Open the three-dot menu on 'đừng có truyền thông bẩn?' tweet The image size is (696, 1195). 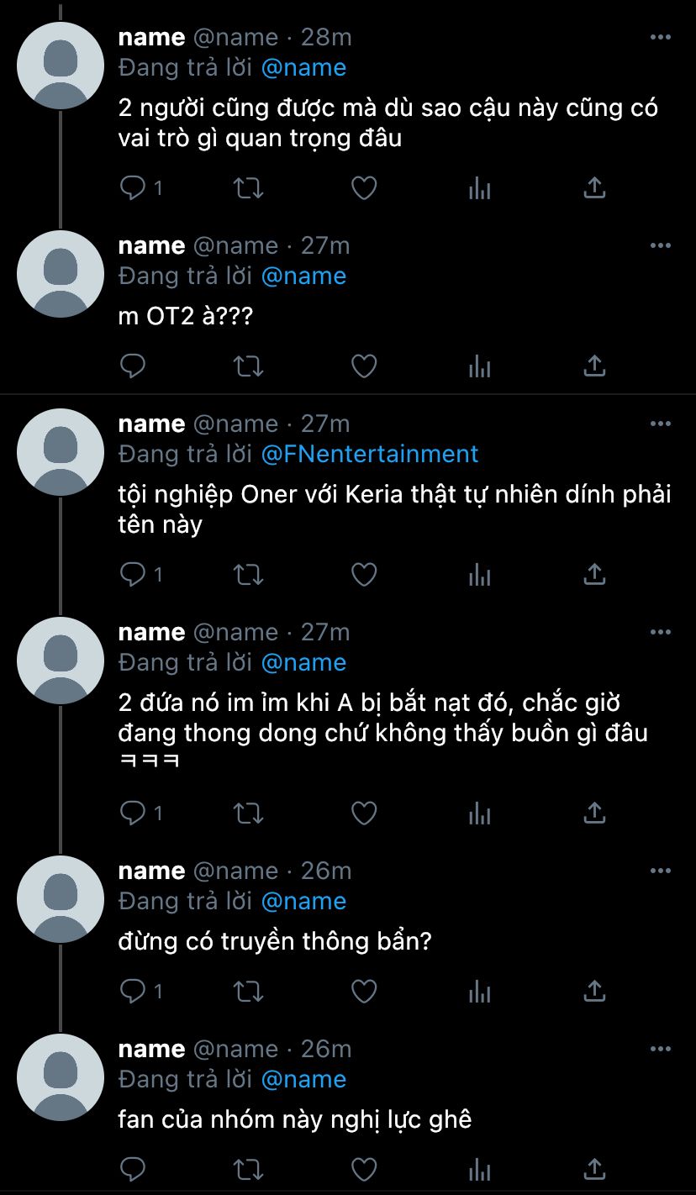pyautogui.click(x=661, y=871)
